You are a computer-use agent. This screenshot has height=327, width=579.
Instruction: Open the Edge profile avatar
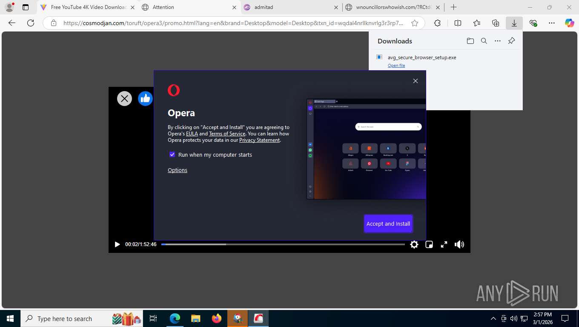(9, 7)
